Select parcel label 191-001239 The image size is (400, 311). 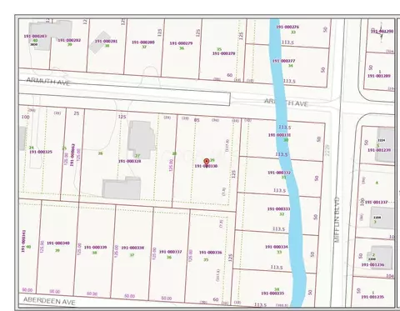coord(379,150)
